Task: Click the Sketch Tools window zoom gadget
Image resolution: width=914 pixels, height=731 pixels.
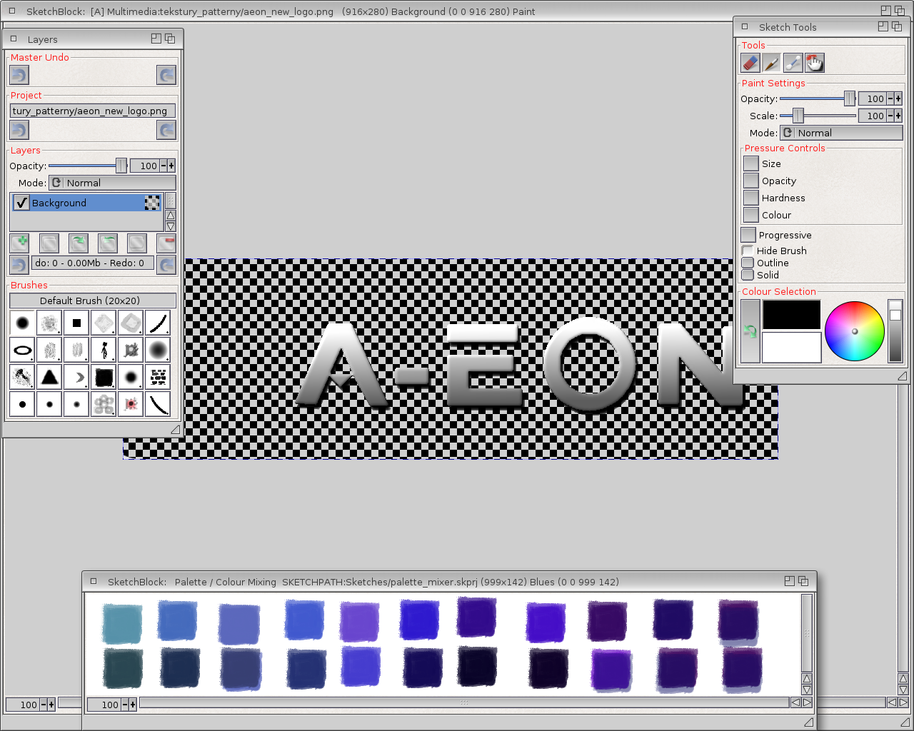Action: 883,26
